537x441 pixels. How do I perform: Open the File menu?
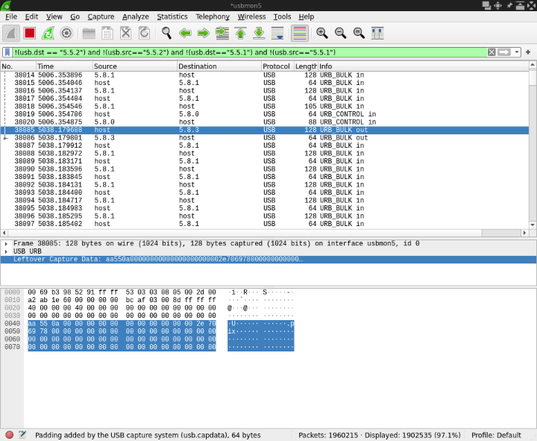click(11, 17)
